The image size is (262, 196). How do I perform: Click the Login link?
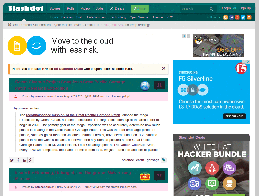[x=226, y=8]
